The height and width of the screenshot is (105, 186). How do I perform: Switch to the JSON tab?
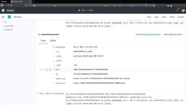(x=53, y=41)
